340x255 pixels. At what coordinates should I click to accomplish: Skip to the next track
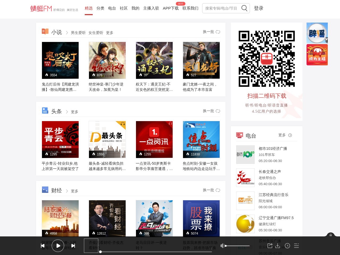coord(73,246)
